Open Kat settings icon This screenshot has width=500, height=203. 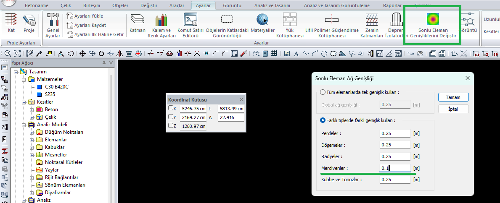point(11,24)
